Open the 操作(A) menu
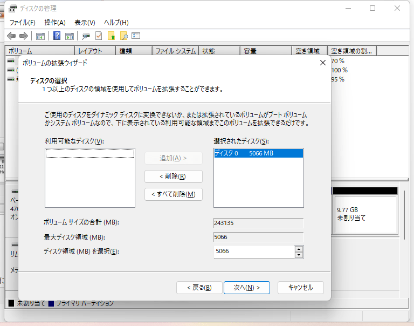The height and width of the screenshot is (326, 414). (54, 23)
